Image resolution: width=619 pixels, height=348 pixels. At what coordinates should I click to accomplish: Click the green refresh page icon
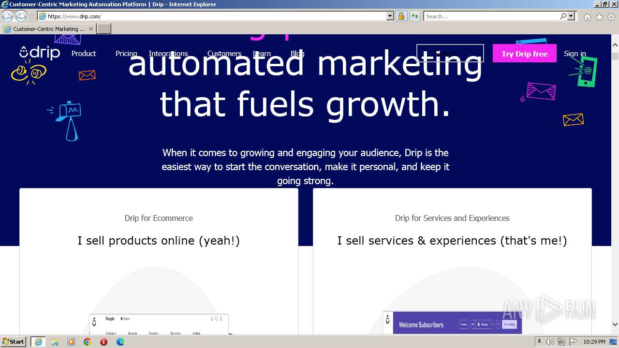click(414, 16)
